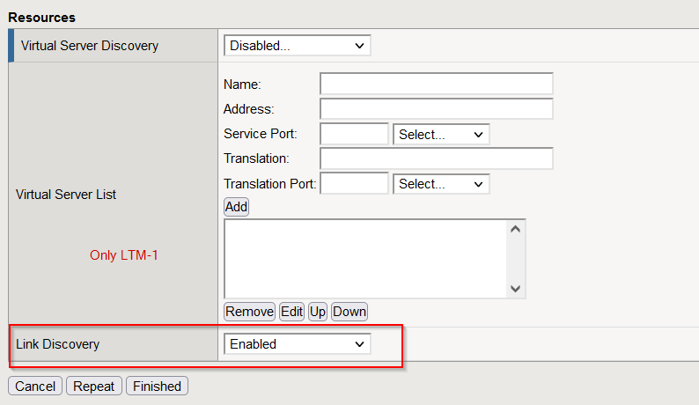
Task: Open the Translation Port Select dropdown
Action: coord(441,184)
